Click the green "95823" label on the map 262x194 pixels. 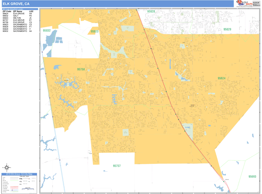coord(95,31)
